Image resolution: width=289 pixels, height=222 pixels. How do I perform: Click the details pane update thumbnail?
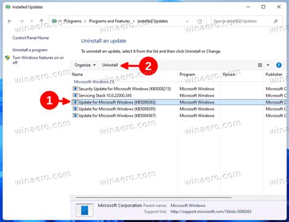pos(85,210)
